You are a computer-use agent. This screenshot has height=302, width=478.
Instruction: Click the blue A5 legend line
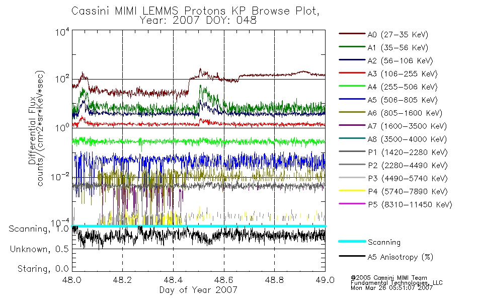coord(352,99)
